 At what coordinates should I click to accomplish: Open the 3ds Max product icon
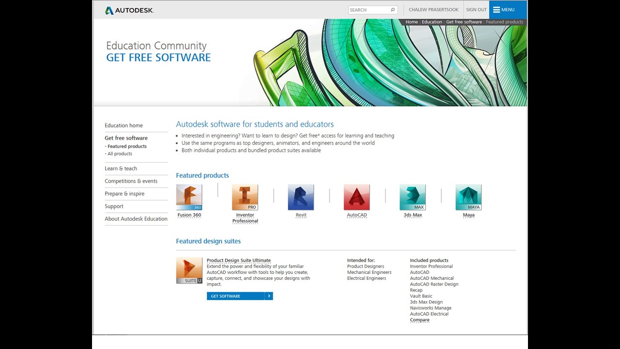(413, 197)
